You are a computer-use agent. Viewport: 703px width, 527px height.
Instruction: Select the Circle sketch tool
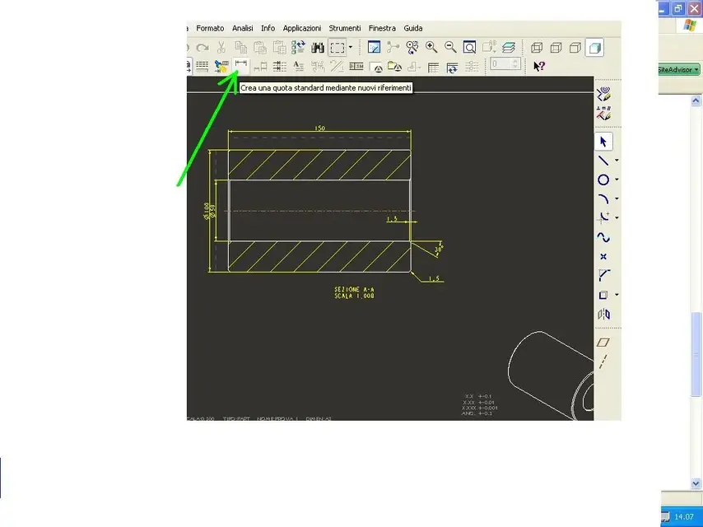pos(603,180)
